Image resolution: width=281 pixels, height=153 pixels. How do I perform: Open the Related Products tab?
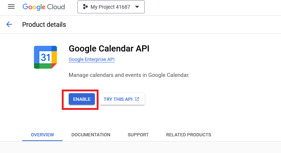tap(189, 135)
